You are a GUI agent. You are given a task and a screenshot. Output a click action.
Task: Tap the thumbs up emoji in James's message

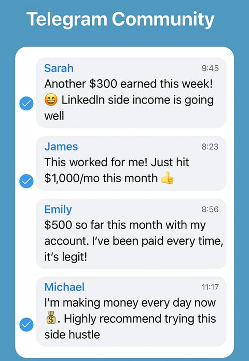pos(167,178)
